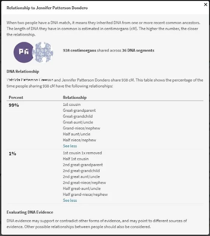Select the Great-grandparent relationship entry
The height and width of the screenshot is (236, 210).
point(79,110)
